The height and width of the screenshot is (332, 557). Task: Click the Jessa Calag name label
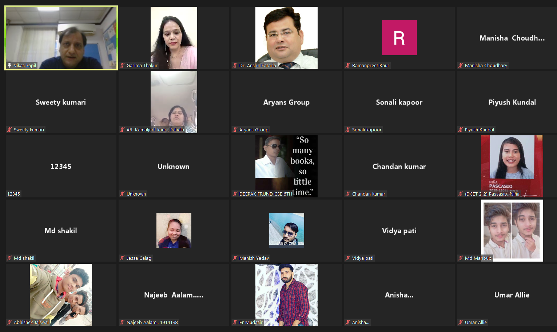coord(139,258)
